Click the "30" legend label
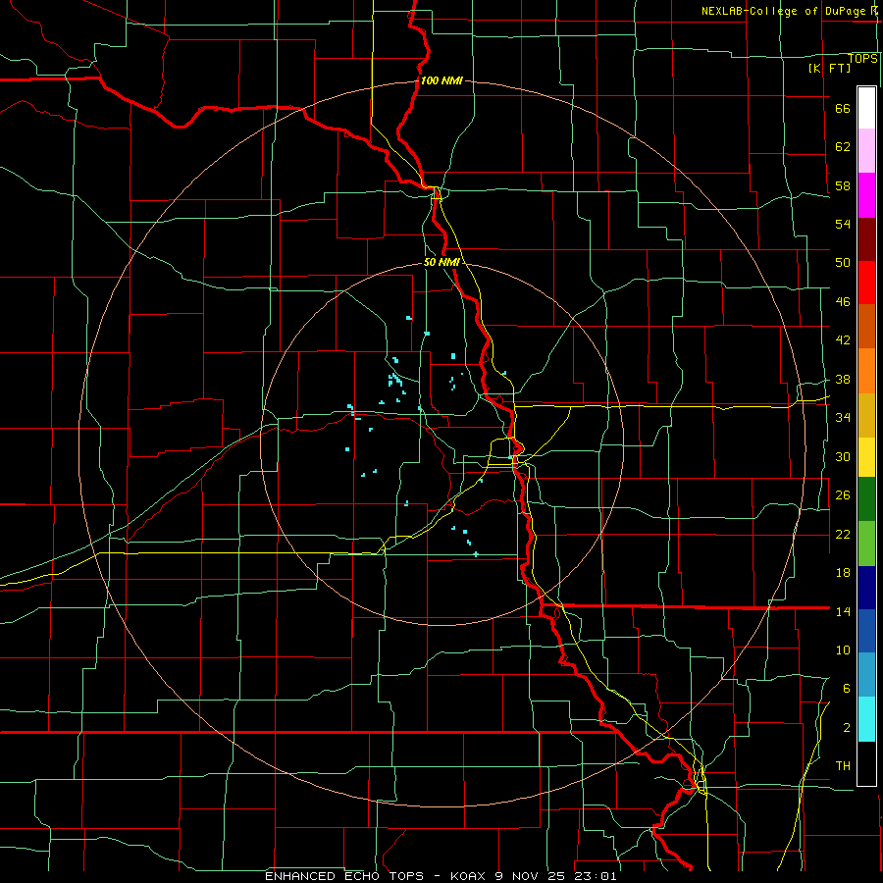Screen dimensions: 883x883 point(843,456)
